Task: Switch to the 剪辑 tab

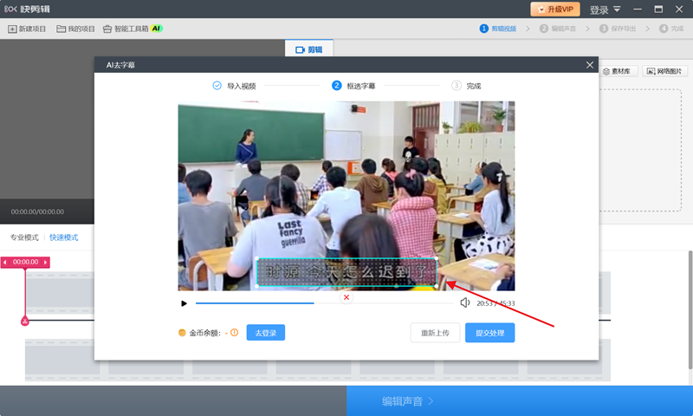Action: (x=309, y=49)
